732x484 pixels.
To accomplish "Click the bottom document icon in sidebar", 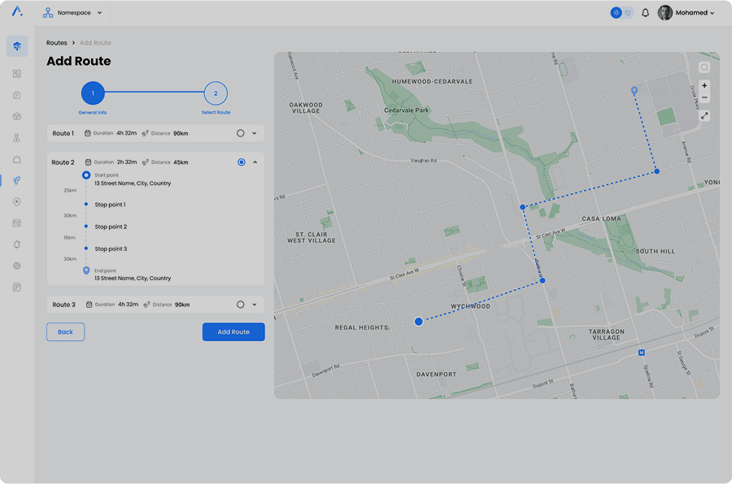I will pos(16,287).
